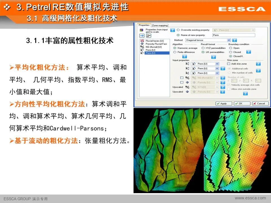Select Fluvial facies [U] in the list
The height and width of the screenshot is (203, 271).
point(154,41)
